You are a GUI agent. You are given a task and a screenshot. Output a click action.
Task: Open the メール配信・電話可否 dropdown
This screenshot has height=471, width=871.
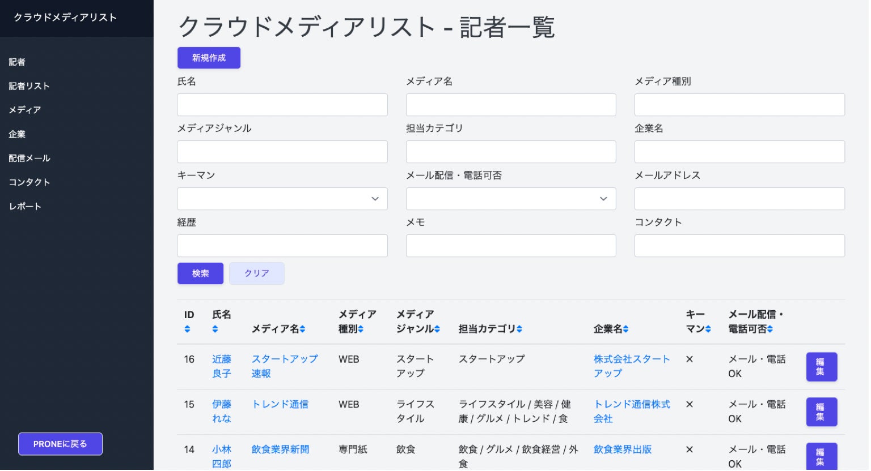[x=511, y=199]
